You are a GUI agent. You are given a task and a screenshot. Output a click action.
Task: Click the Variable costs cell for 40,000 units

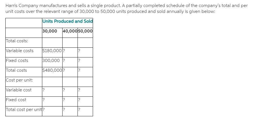coord(70,51)
